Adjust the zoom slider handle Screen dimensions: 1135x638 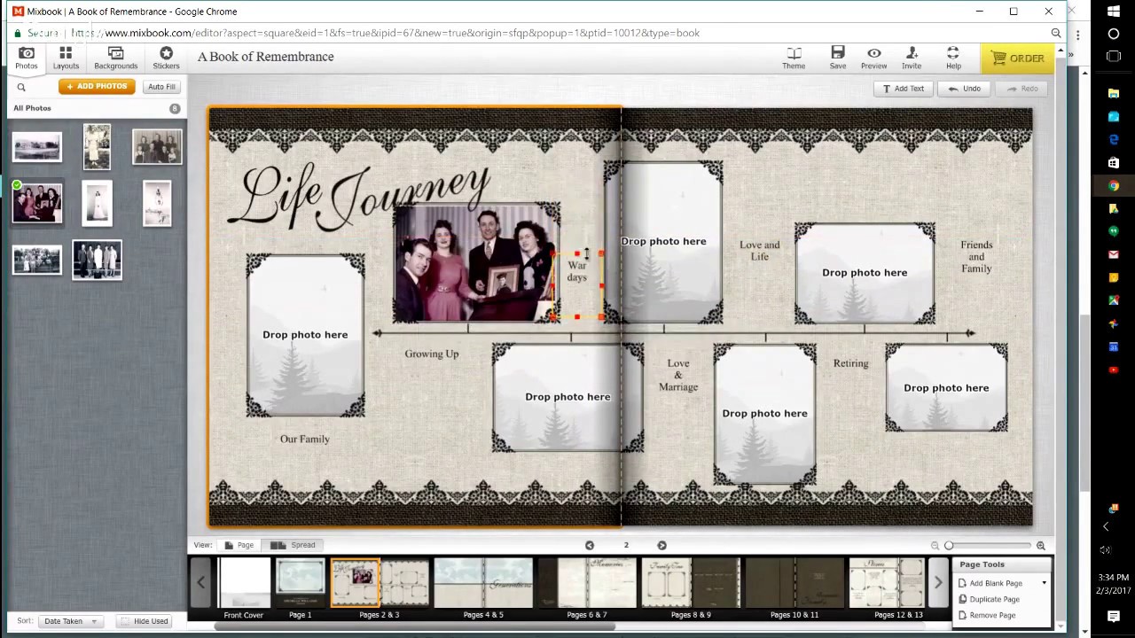click(949, 546)
